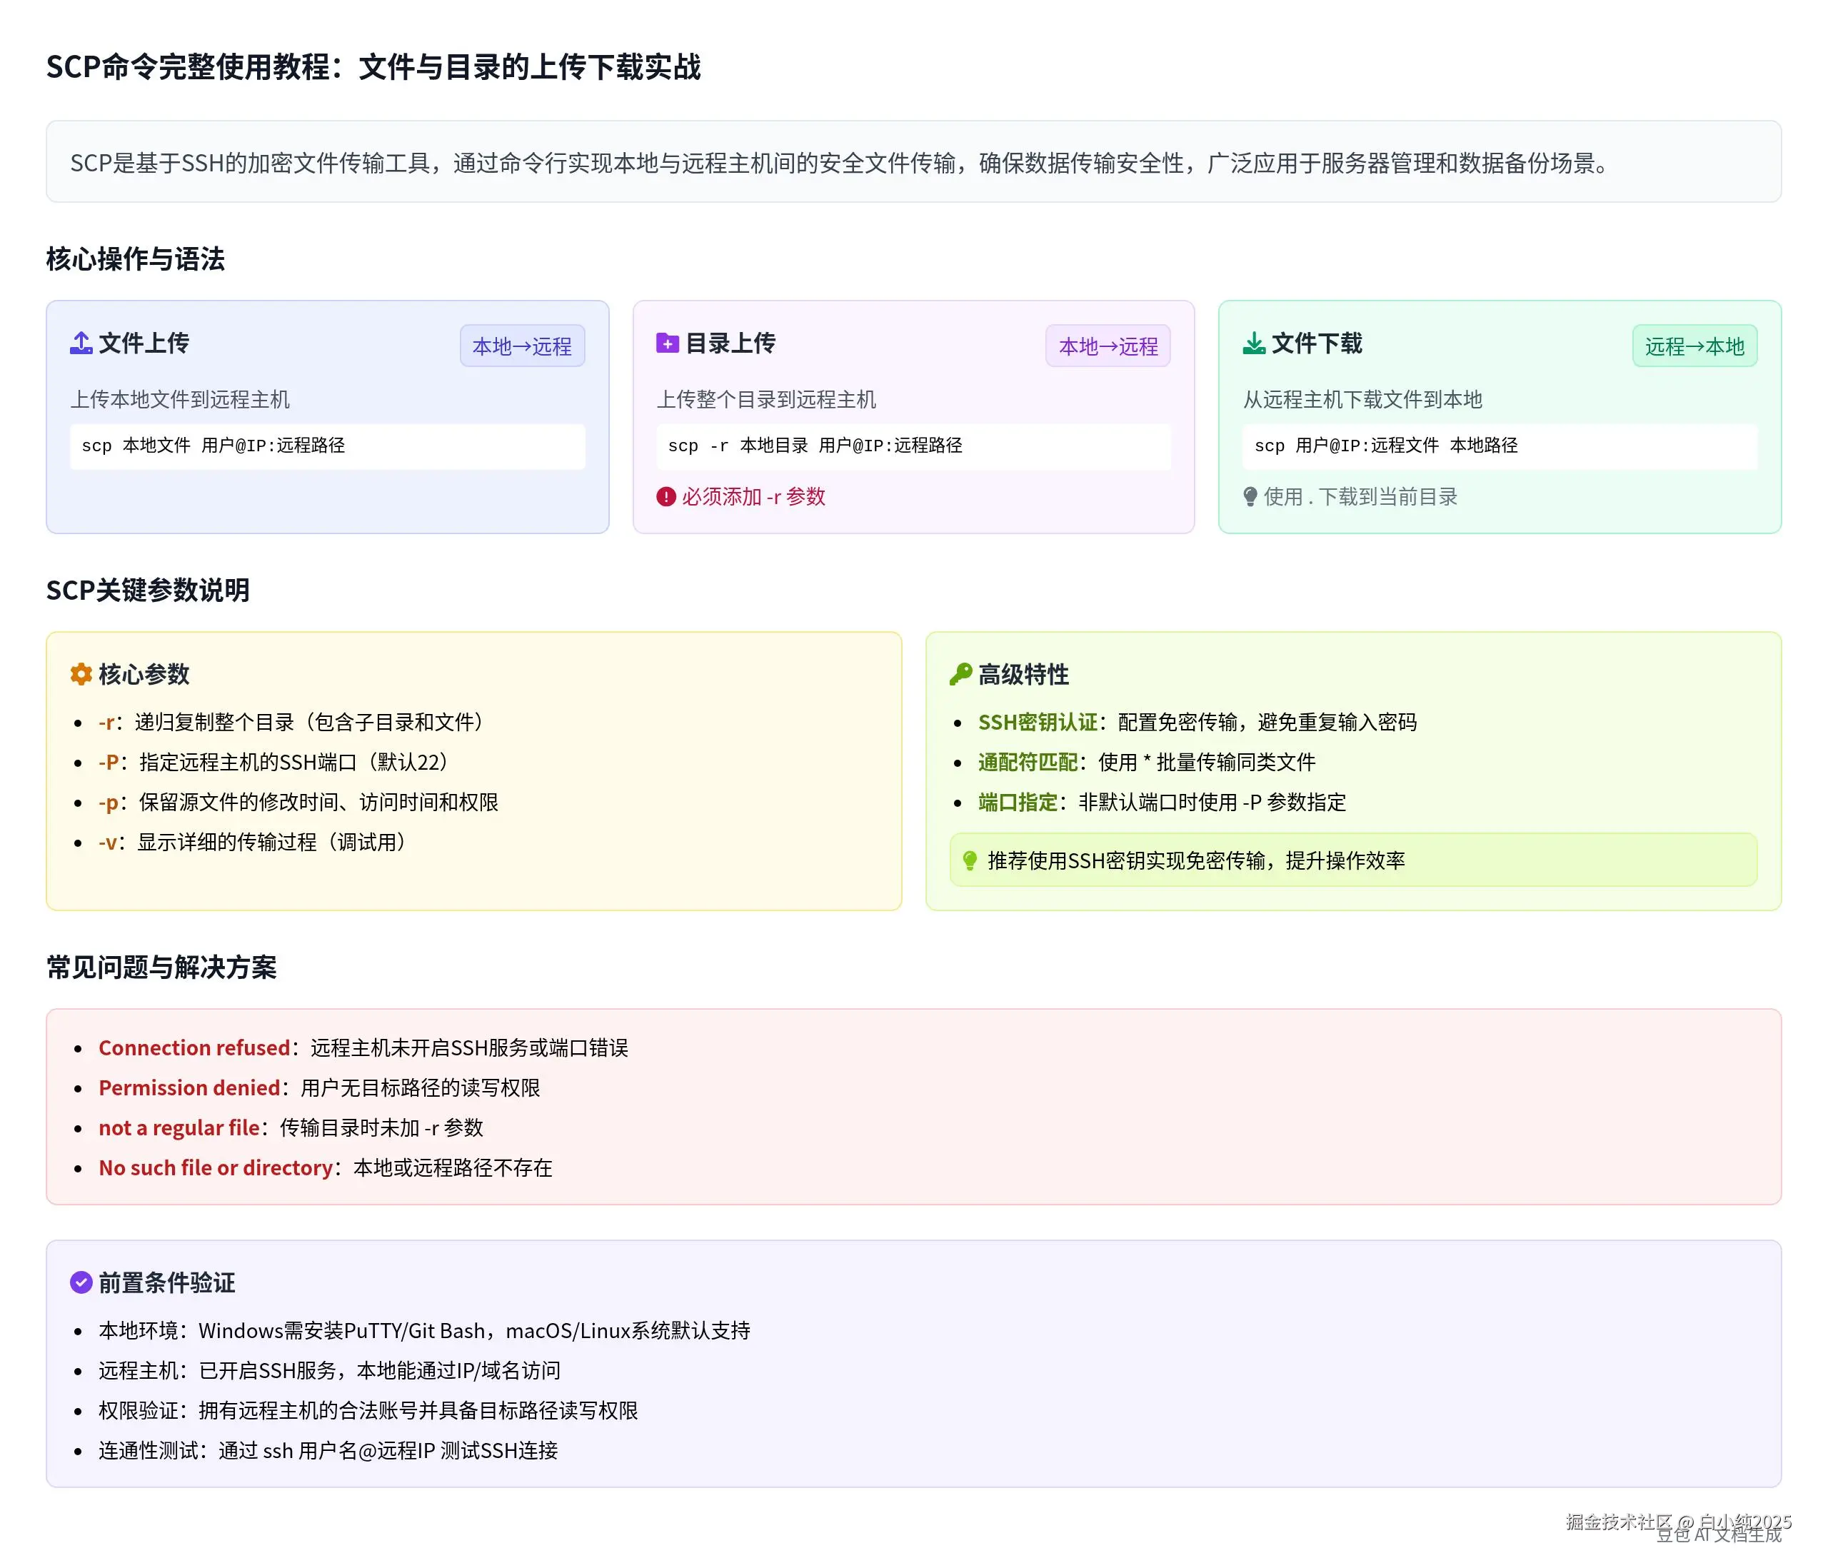Click the -P parameter label in 核心参数
This screenshot has height=1568, width=1828.
coord(109,761)
